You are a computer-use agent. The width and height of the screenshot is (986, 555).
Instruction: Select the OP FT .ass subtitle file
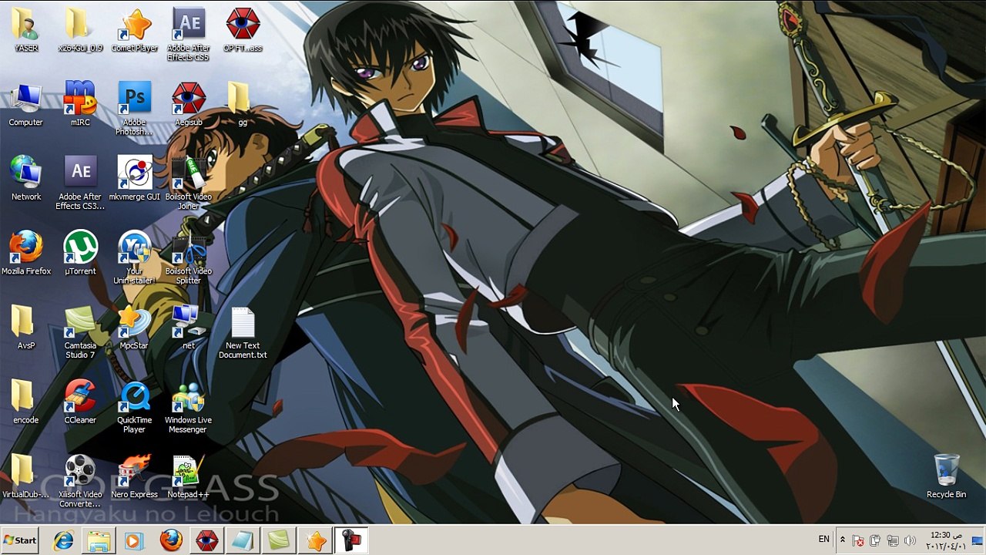243,30
